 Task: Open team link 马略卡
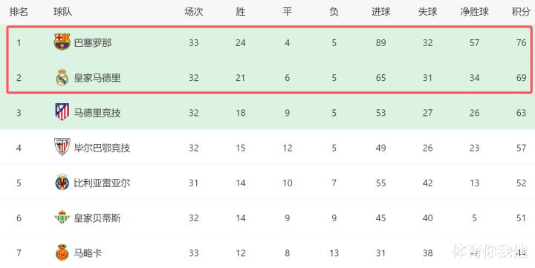coord(88,253)
